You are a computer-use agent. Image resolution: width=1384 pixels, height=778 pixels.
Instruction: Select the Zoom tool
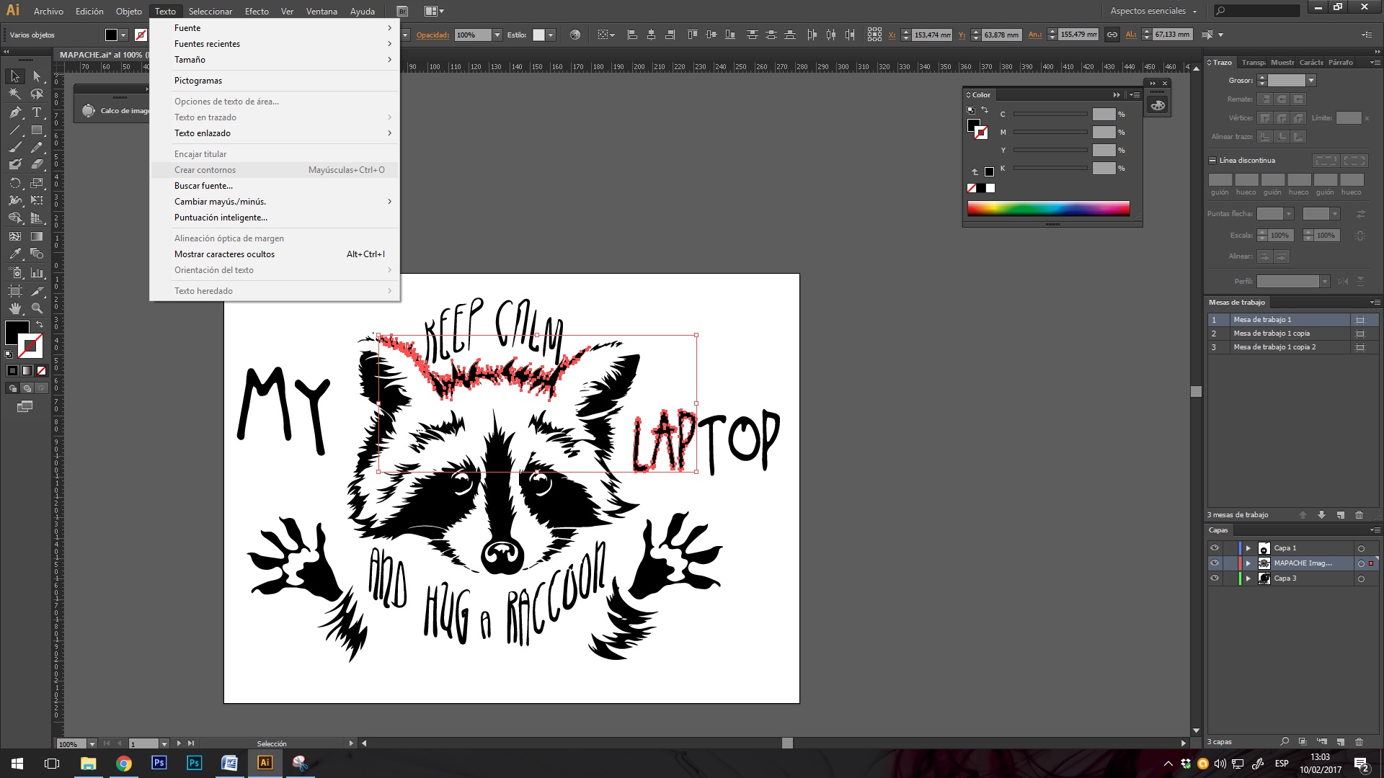tap(37, 308)
